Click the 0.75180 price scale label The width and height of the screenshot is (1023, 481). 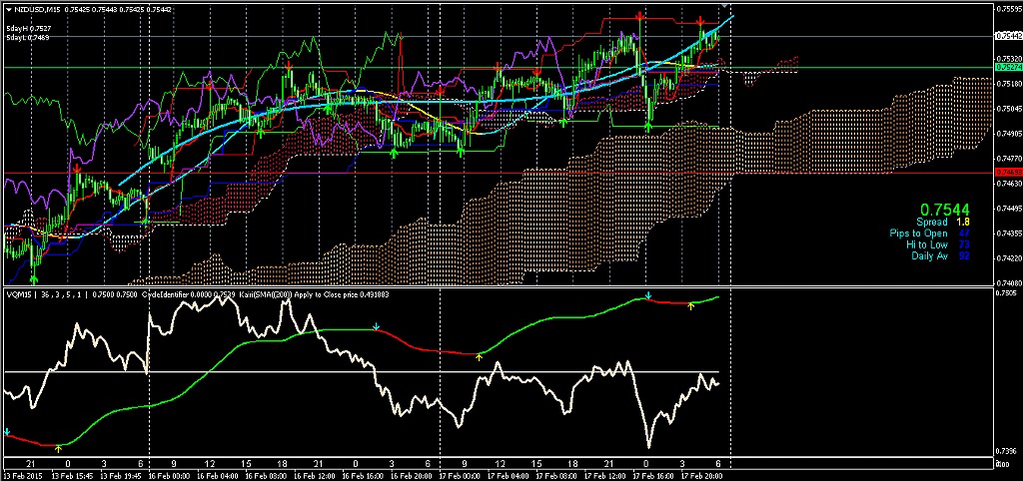1009,84
